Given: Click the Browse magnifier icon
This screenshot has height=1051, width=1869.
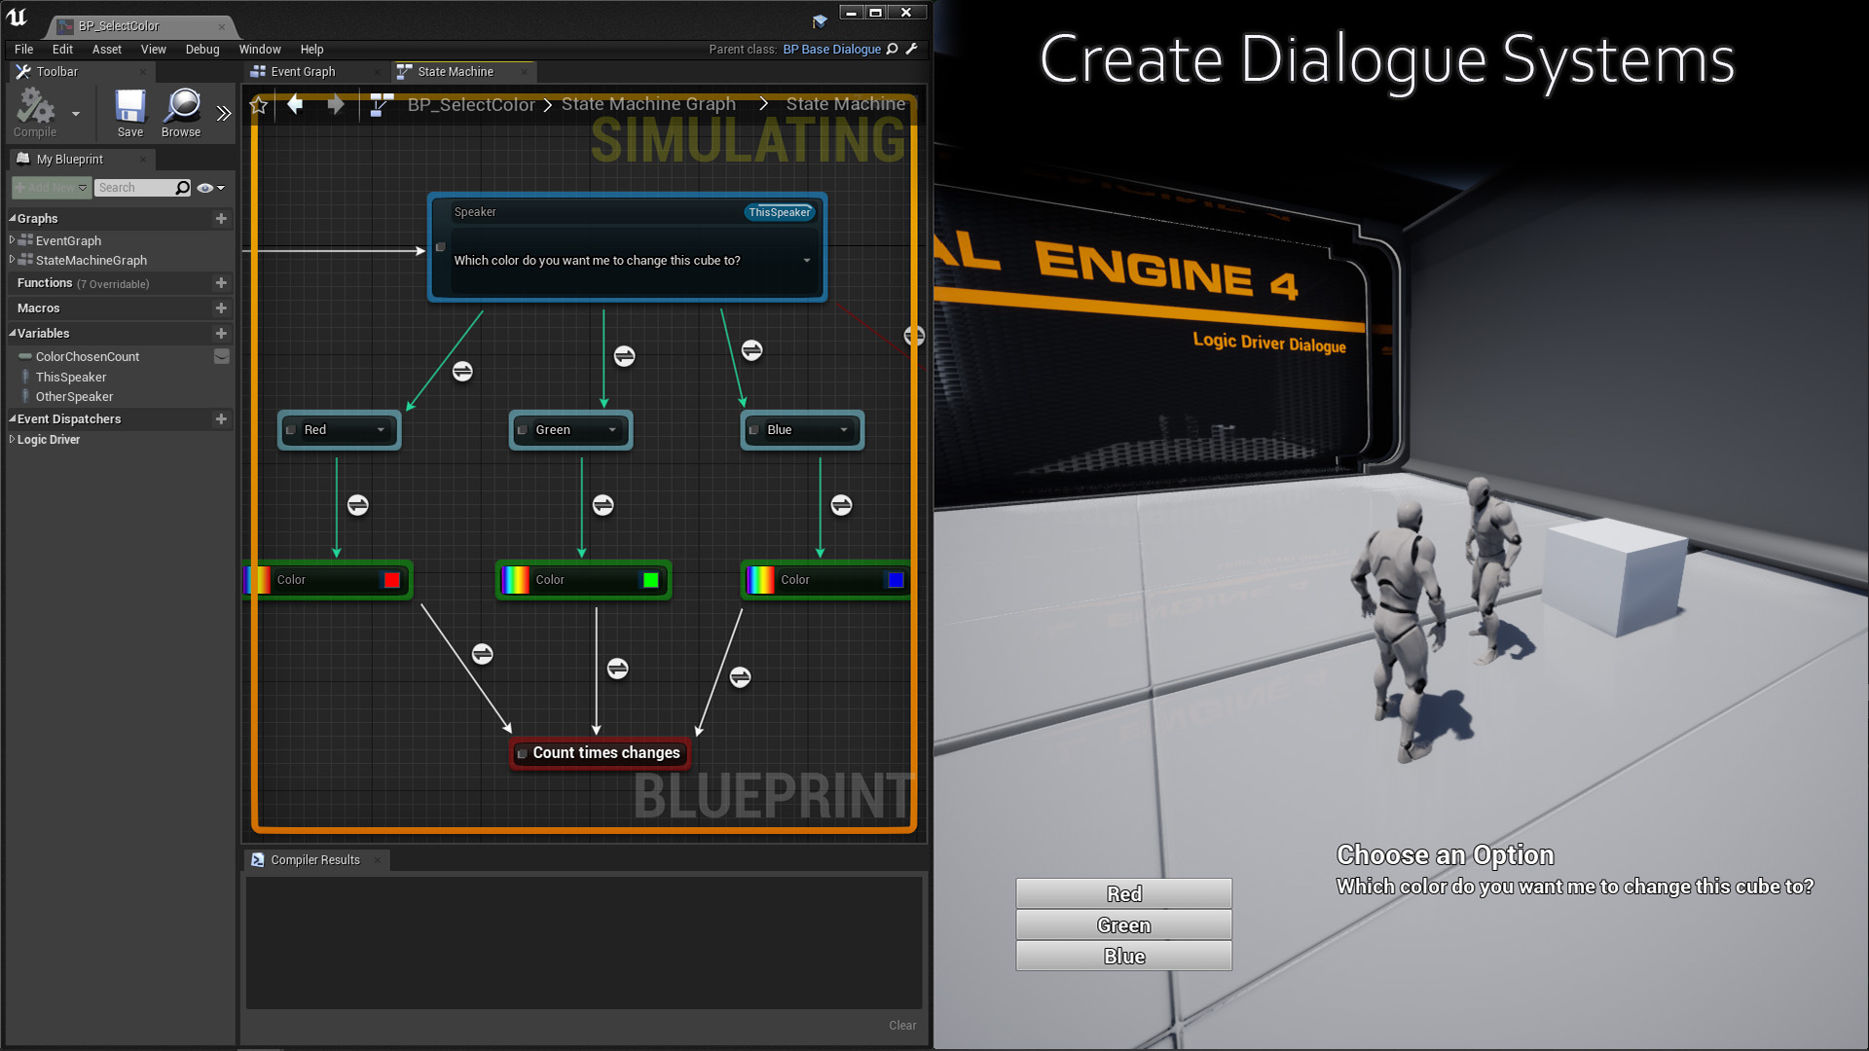Looking at the screenshot, I should click(x=181, y=107).
